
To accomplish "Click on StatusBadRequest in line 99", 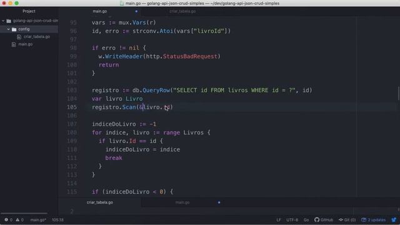I will click(190, 56).
